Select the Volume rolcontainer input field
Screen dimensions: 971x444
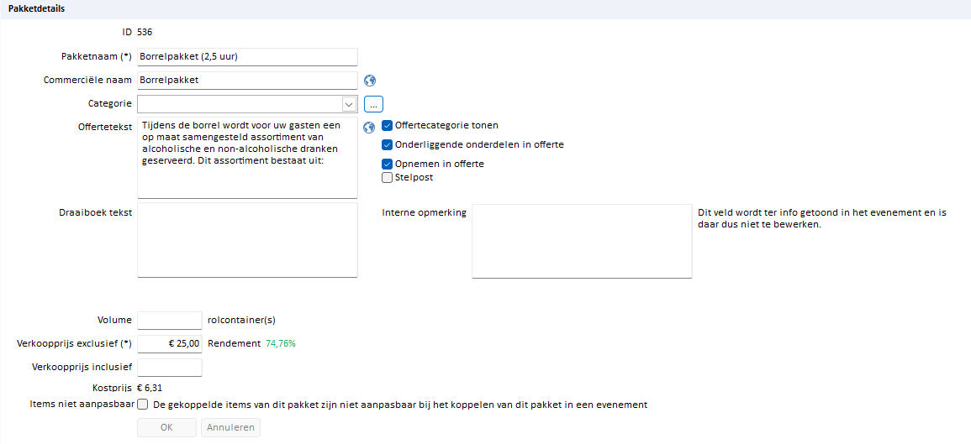(x=170, y=321)
